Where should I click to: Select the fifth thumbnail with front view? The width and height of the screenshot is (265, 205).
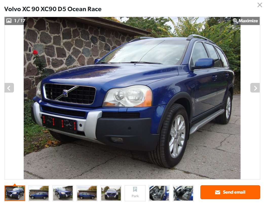111,193
